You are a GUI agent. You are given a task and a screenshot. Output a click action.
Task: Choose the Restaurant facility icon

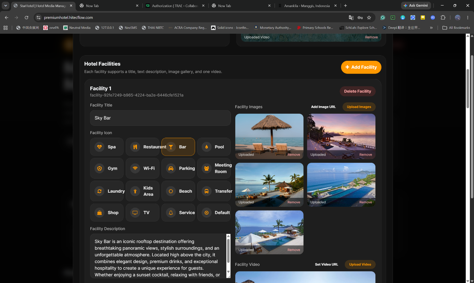pyautogui.click(x=142, y=147)
